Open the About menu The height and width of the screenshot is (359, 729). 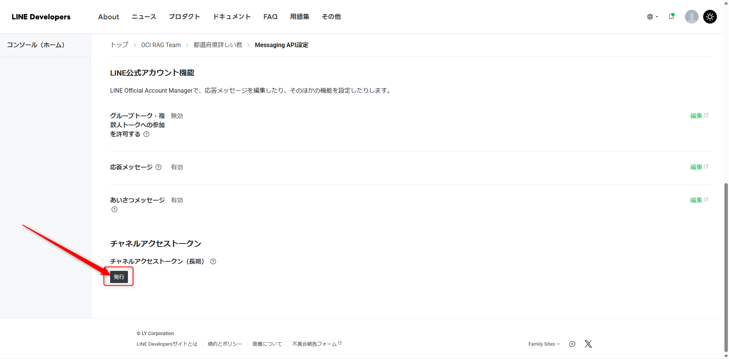109,17
